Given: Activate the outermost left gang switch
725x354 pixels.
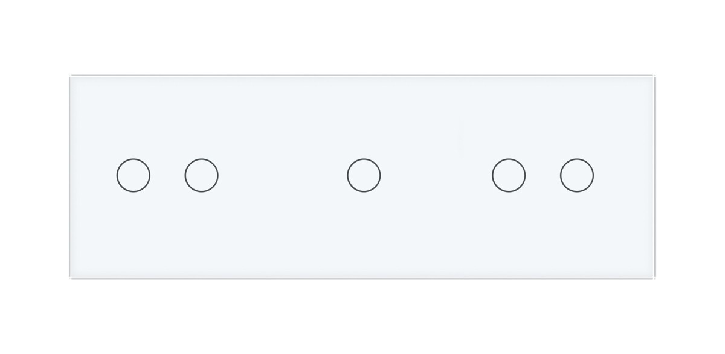Looking at the screenshot, I should [134, 176].
